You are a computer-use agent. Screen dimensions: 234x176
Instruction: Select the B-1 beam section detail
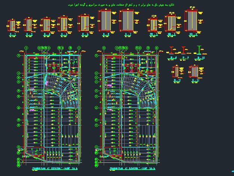coord(12,25)
